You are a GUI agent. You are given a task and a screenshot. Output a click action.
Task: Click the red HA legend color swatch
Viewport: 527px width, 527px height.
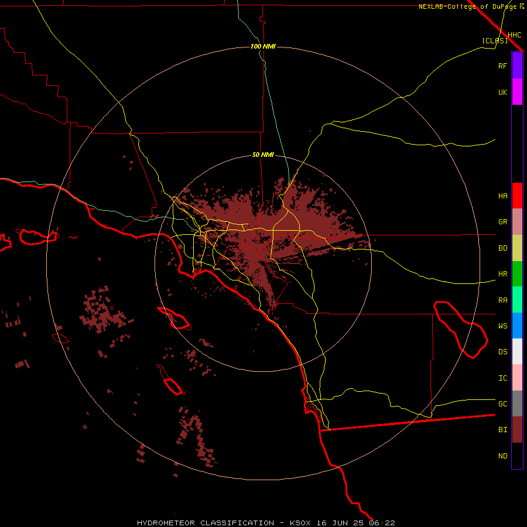pos(517,196)
